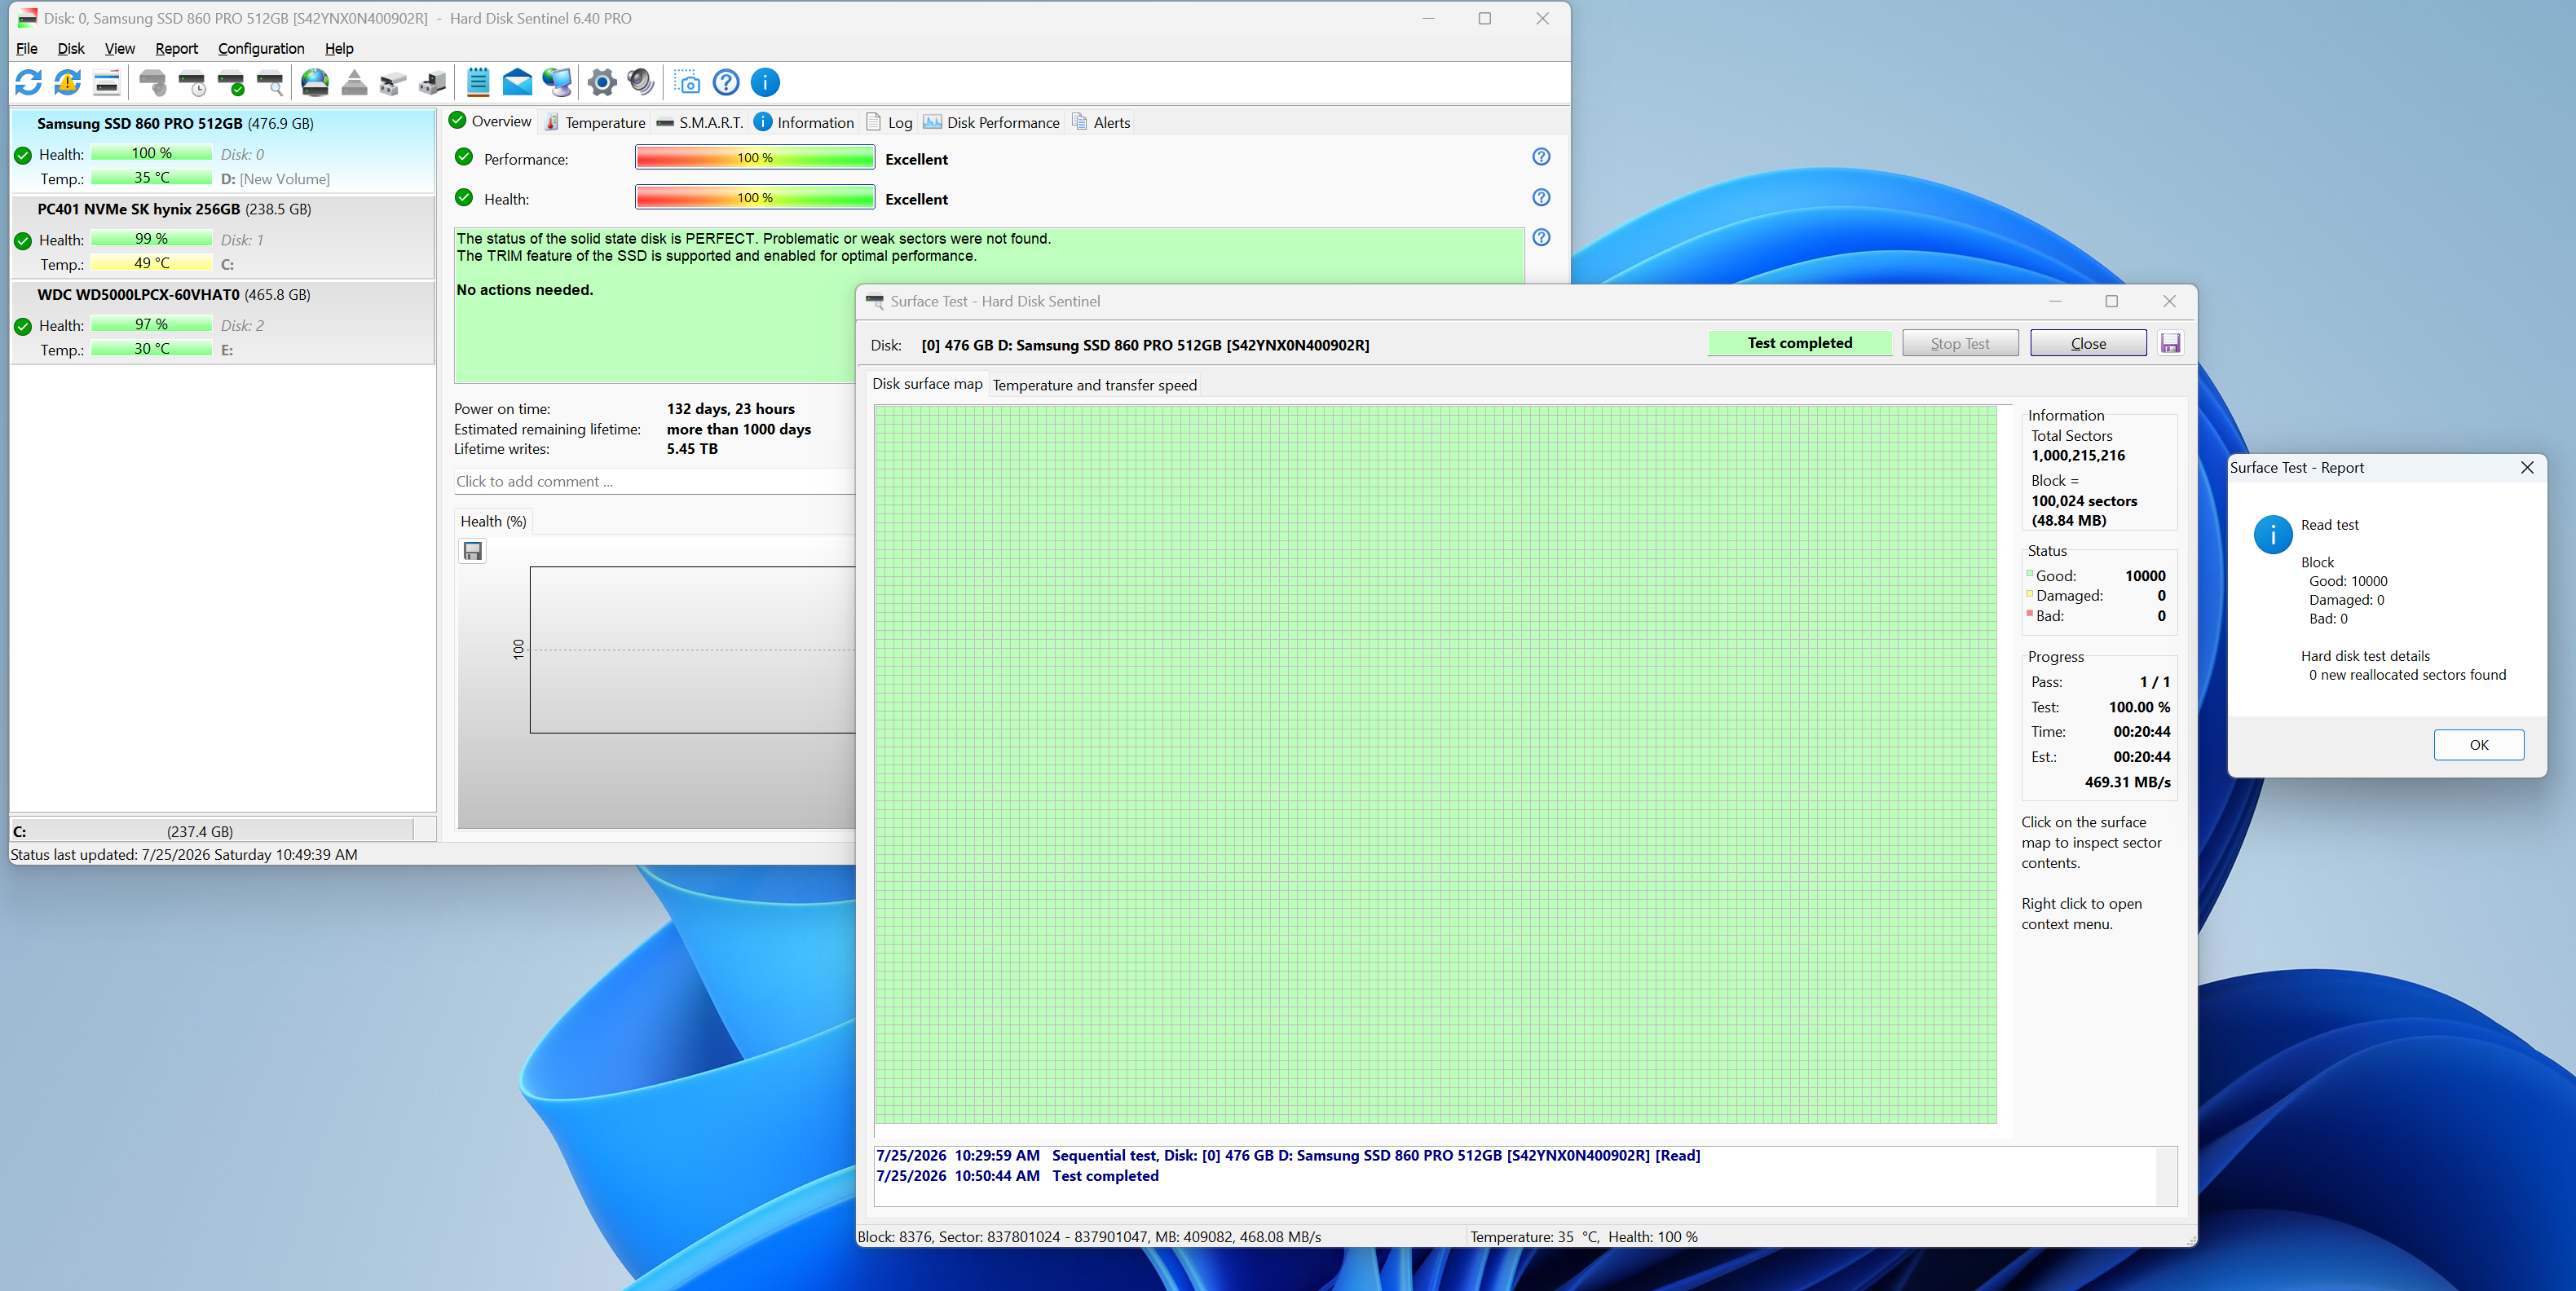Click the Close button in Surface Test window
The image size is (2576, 1291).
pyautogui.click(x=2088, y=343)
